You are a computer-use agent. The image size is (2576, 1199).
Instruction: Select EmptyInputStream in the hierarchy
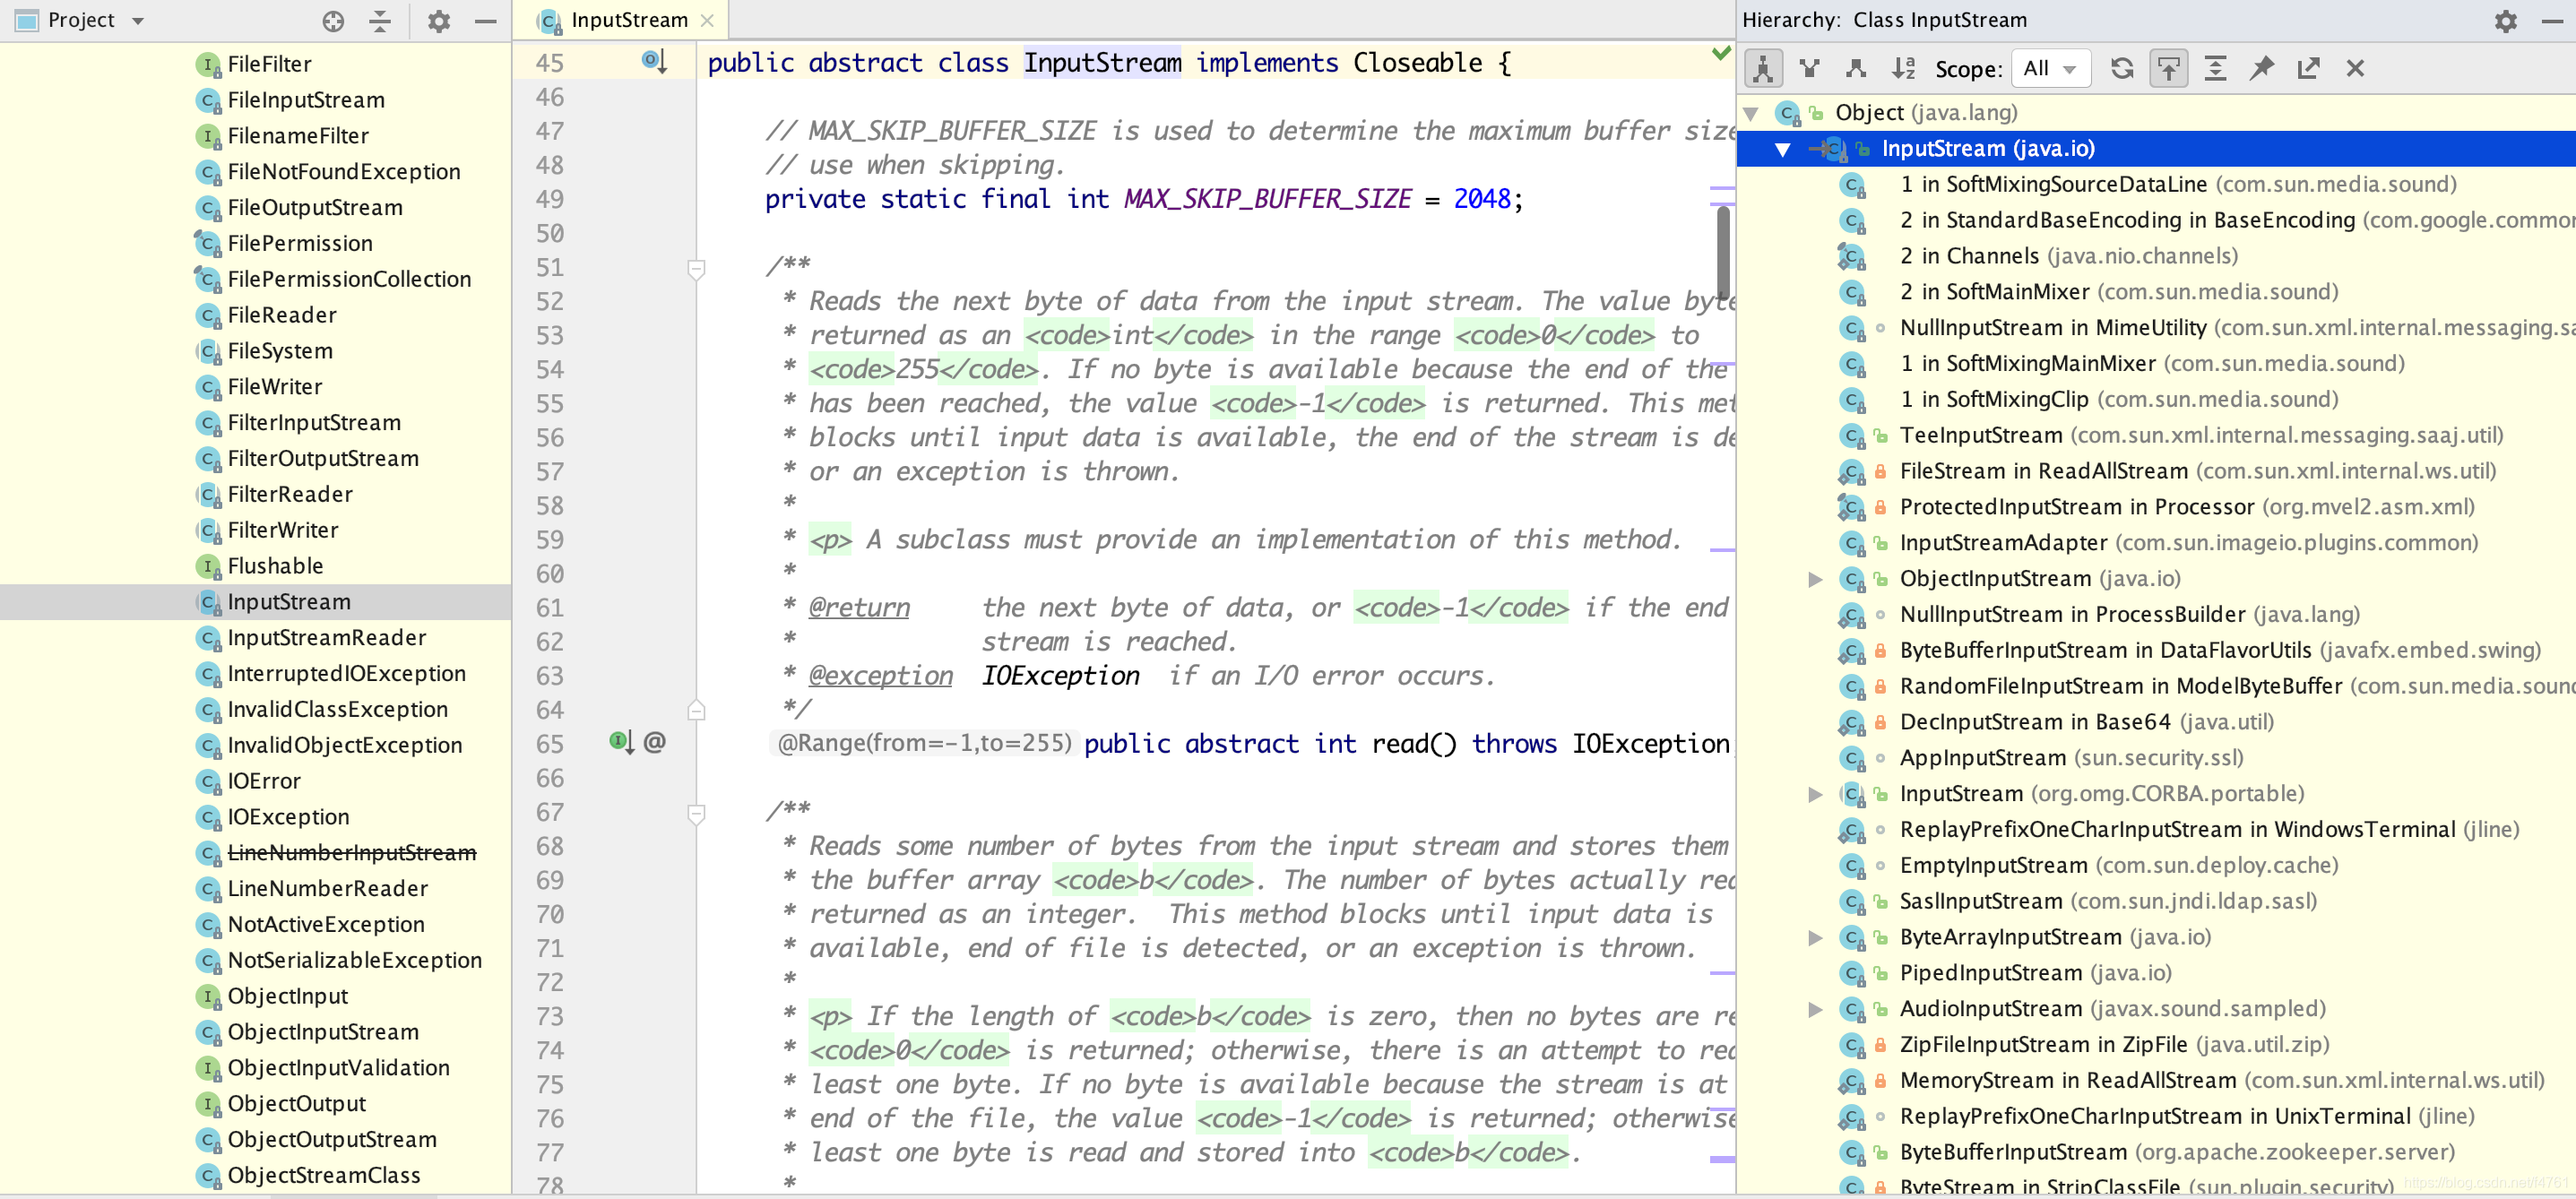pos(2156,865)
